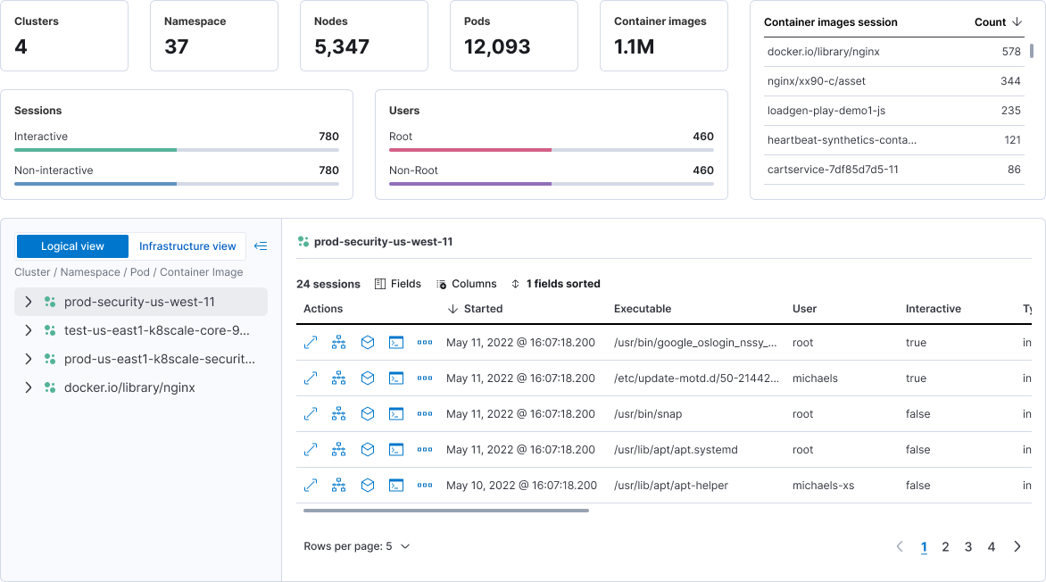Click the Fields list icon button
Image resolution: width=1046 pixels, height=582 pixels.
pyautogui.click(x=397, y=284)
